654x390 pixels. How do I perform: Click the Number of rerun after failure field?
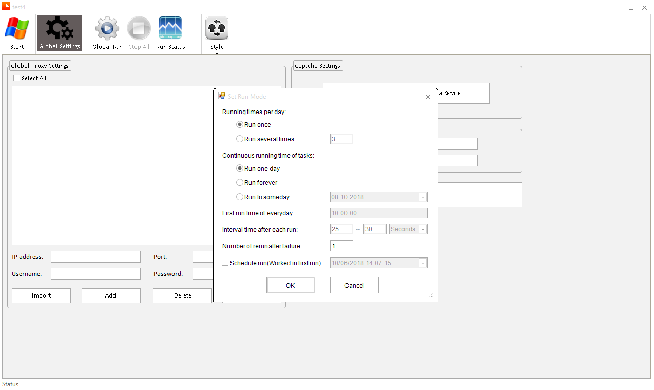coord(341,246)
